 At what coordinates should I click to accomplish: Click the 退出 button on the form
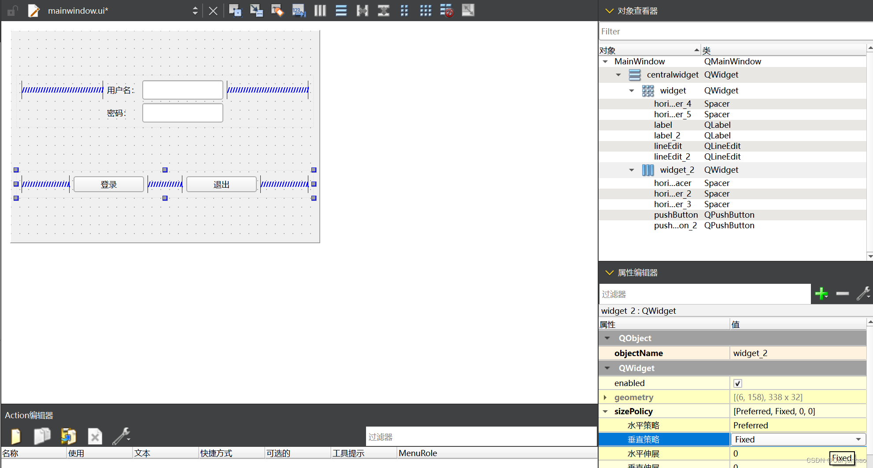click(222, 184)
